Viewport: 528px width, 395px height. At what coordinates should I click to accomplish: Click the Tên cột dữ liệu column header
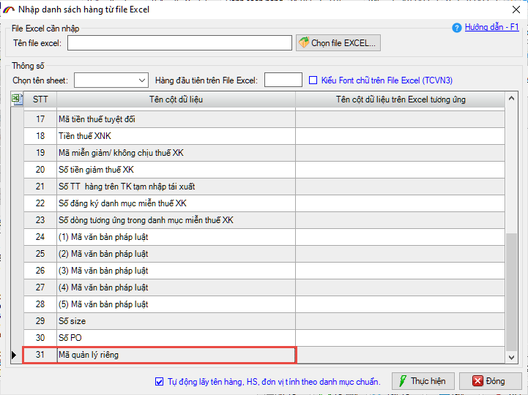tap(176, 99)
